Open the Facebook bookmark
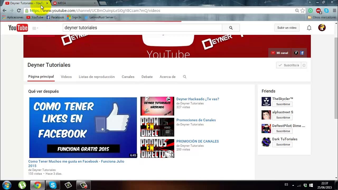Image resolution: width=338 pixels, height=190 pixels. point(55,17)
